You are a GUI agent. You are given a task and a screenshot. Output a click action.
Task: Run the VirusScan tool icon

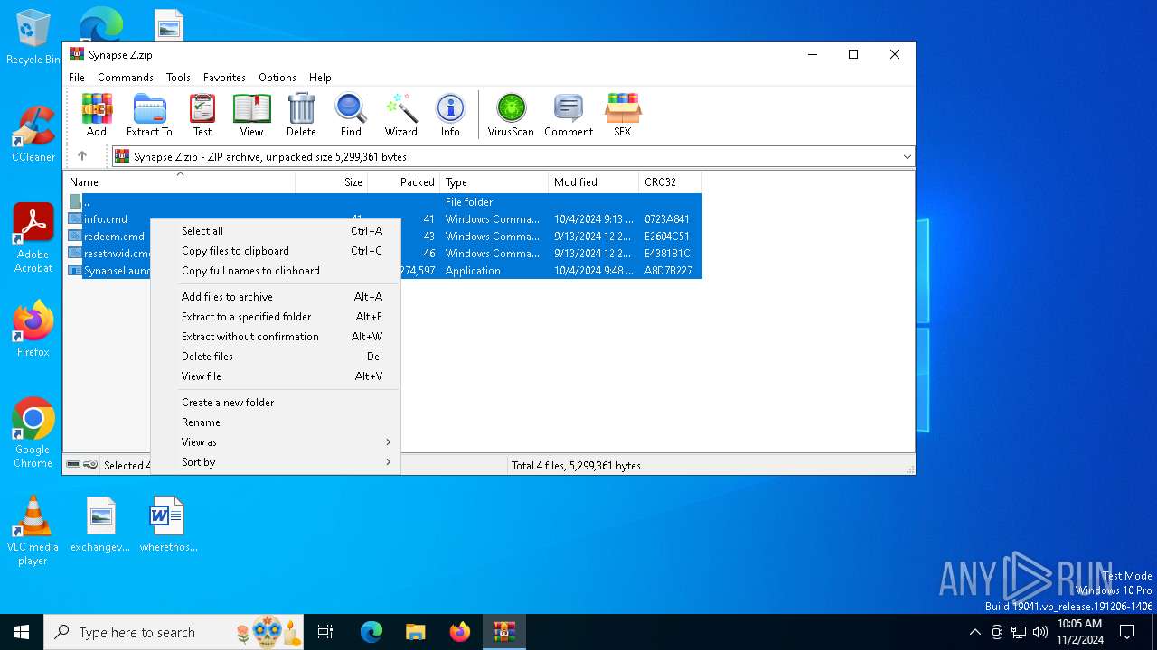tap(511, 115)
